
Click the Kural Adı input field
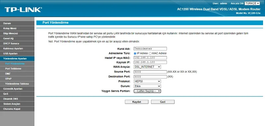tap(150, 48)
